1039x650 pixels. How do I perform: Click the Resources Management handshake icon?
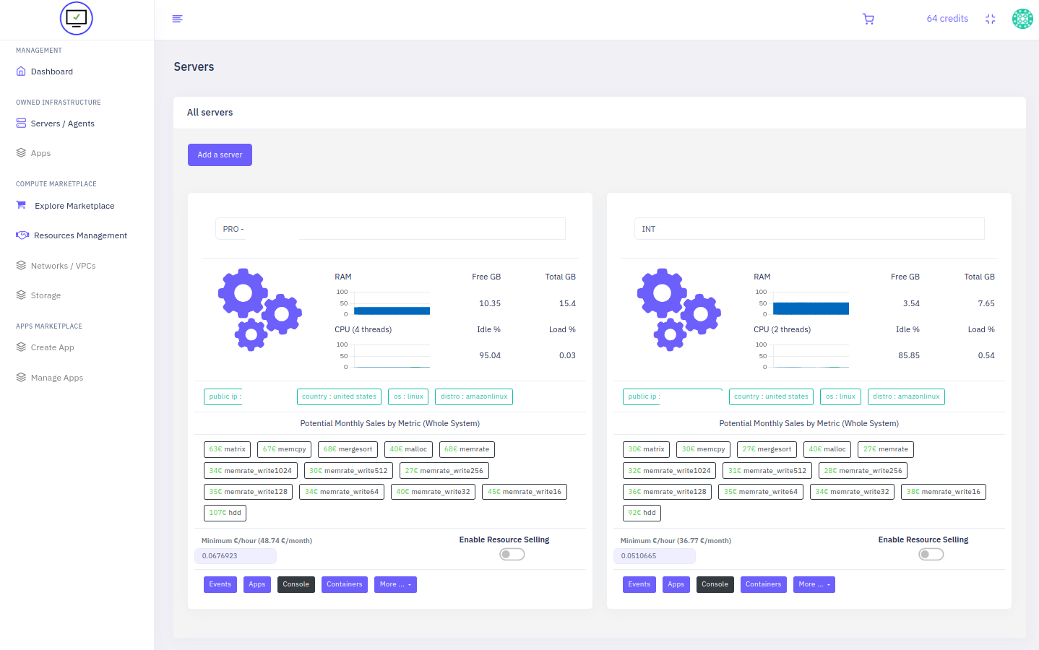click(x=22, y=235)
